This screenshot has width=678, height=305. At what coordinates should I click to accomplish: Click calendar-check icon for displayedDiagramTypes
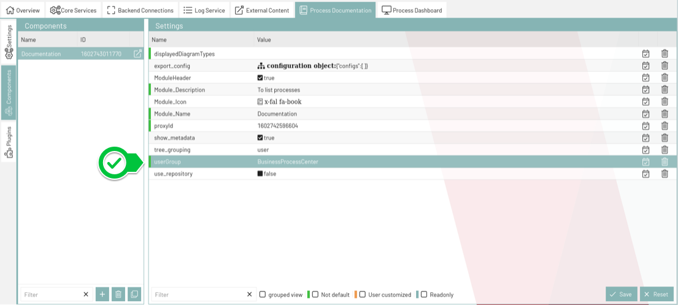pyautogui.click(x=645, y=53)
